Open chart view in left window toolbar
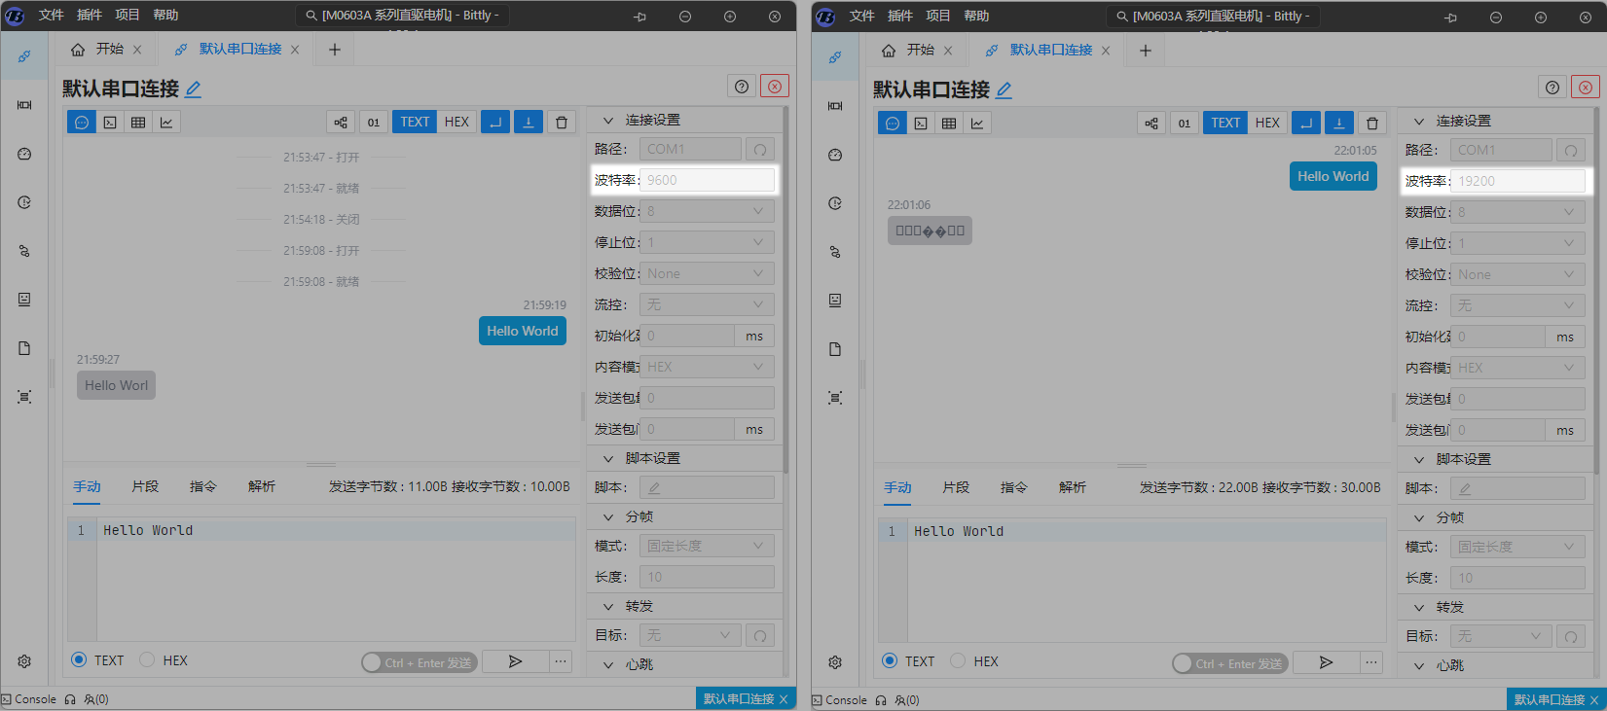Screen dimensions: 1607x711 point(166,123)
